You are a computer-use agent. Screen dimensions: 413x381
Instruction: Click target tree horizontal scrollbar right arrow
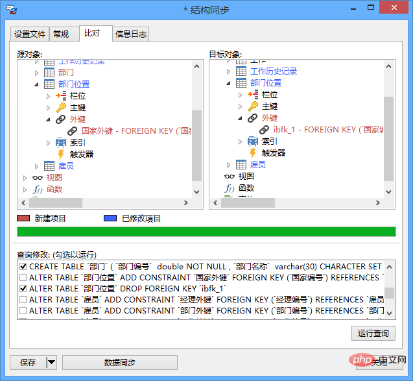[378, 203]
